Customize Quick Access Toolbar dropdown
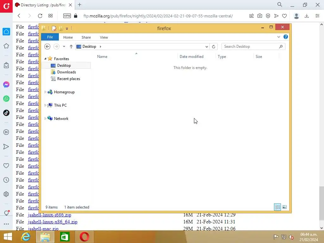This screenshot has width=324, height=243. [x=67, y=29]
